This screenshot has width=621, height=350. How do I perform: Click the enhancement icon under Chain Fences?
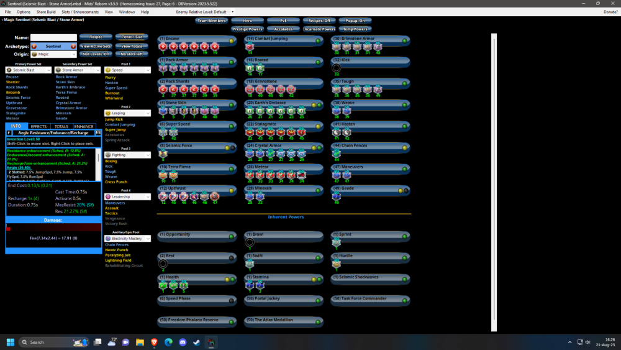337,153
